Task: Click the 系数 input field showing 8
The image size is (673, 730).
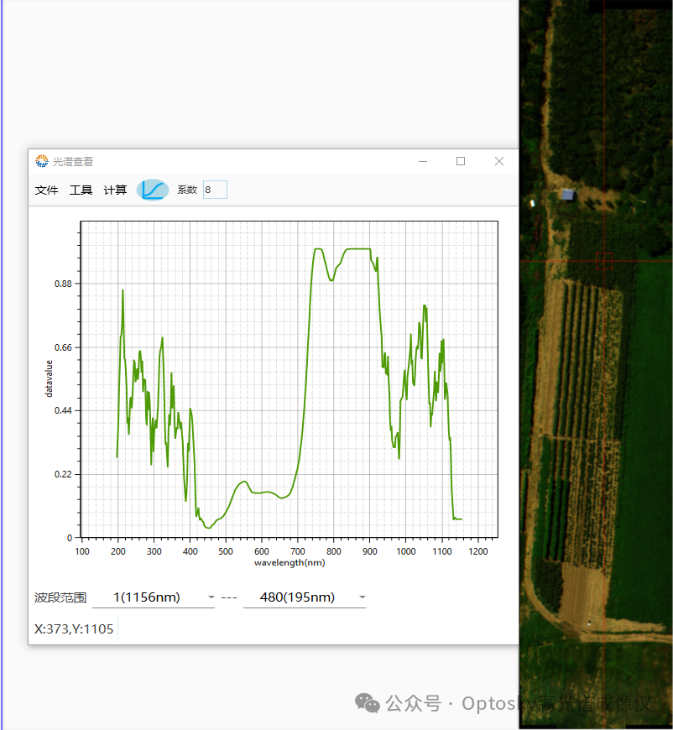Action: (215, 190)
